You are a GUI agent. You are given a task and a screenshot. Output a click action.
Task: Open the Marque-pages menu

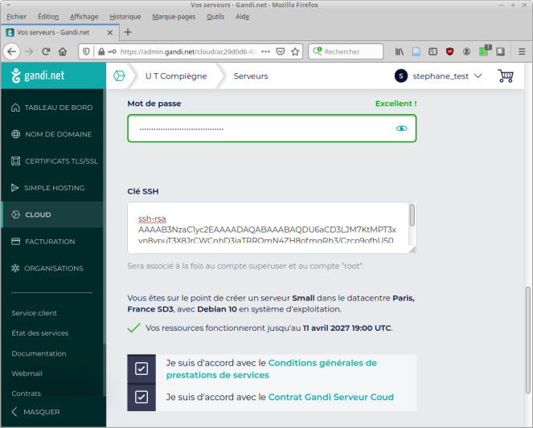(174, 17)
